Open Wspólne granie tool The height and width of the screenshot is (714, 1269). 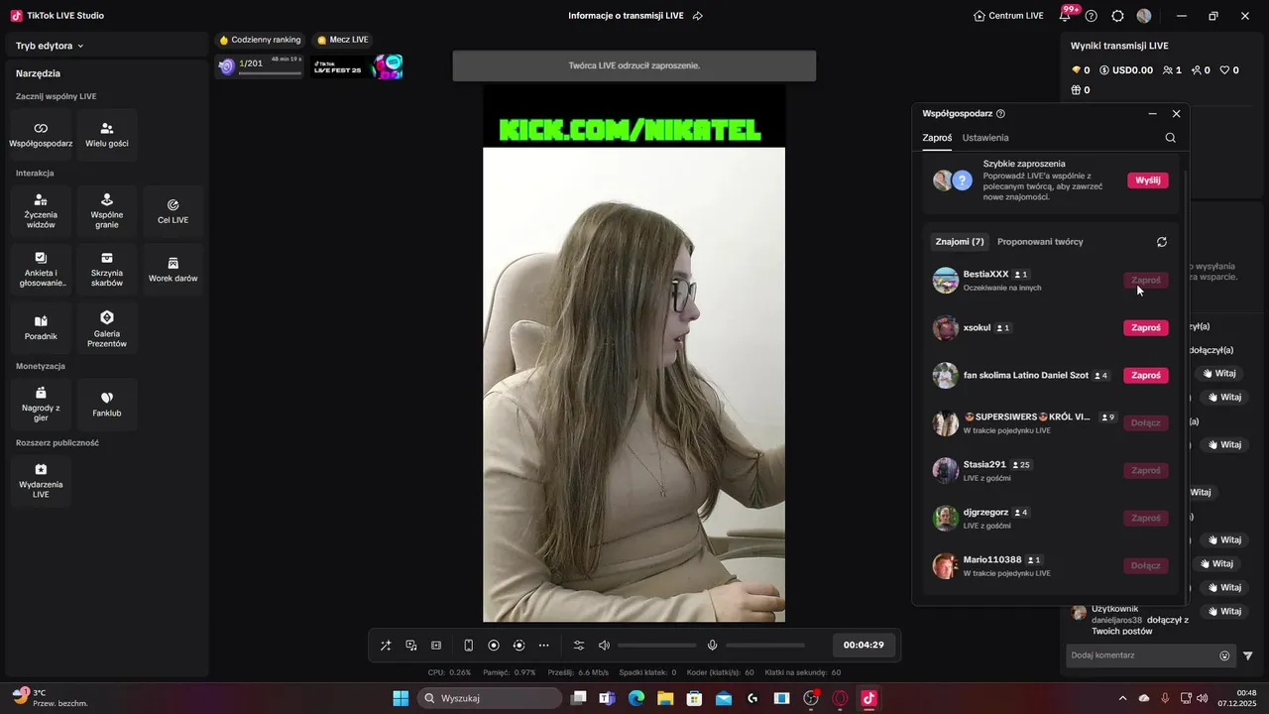click(x=107, y=211)
